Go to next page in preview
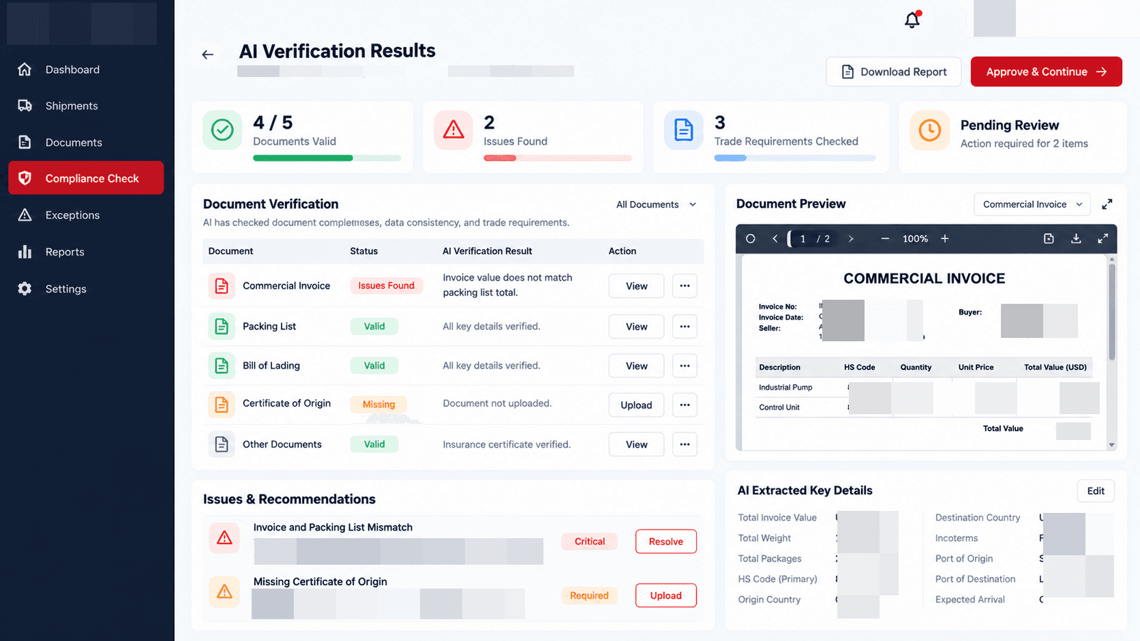Screen dimensions: 1140x641 [851, 238]
